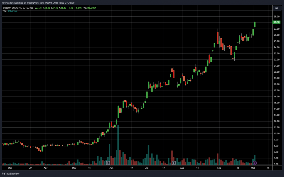Click the 20.00 price axis label
Image resolution: width=284 pixels, height=177 pixels.
pyautogui.click(x=277, y=72)
